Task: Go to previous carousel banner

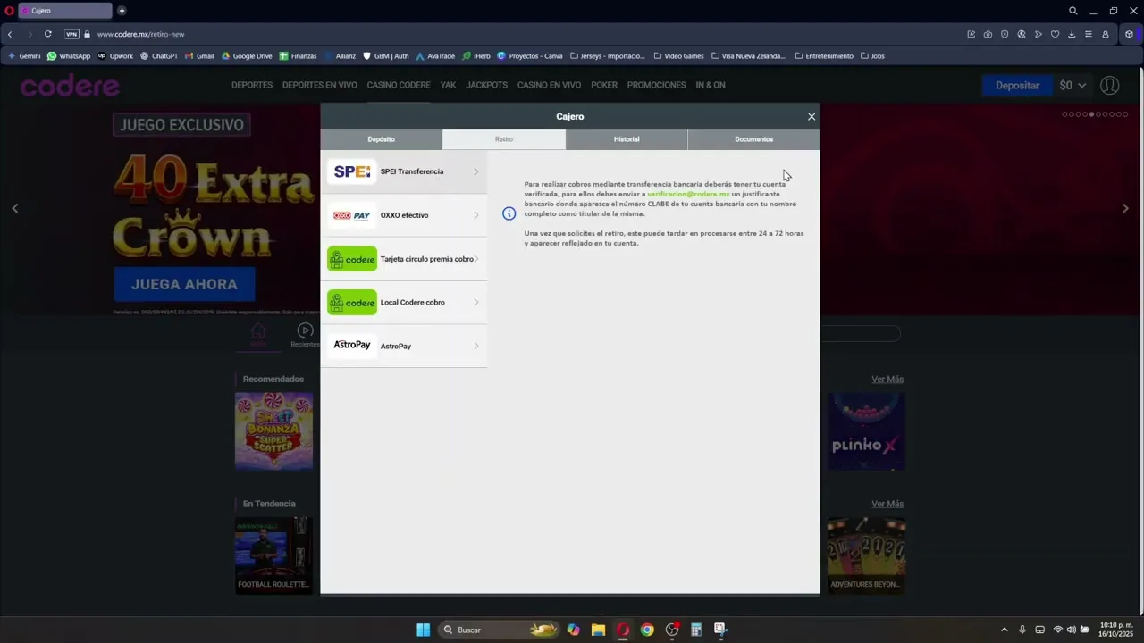Action: (x=14, y=208)
